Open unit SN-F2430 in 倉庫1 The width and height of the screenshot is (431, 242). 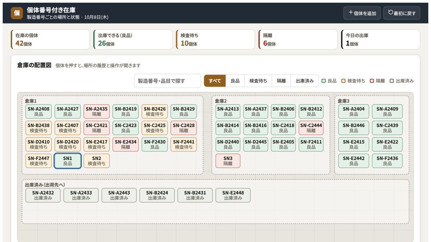155,144
